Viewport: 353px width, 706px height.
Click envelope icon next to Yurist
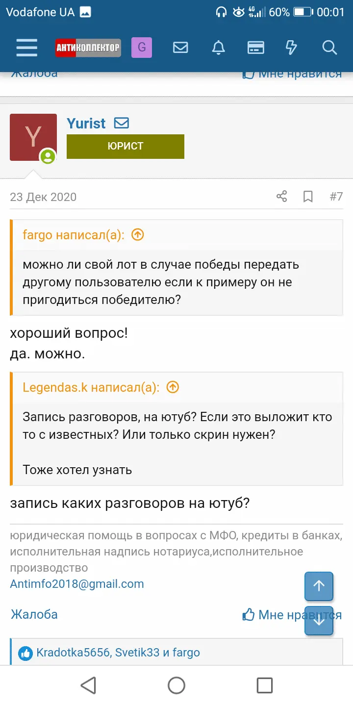click(x=121, y=123)
